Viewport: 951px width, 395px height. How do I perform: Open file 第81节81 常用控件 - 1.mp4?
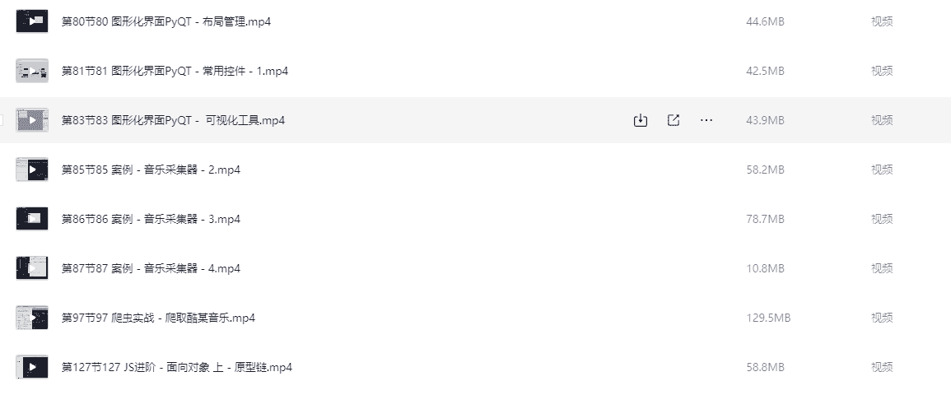175,71
